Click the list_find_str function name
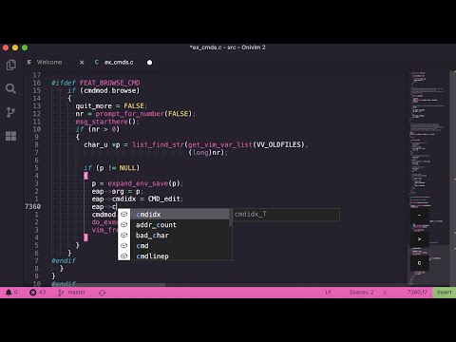 158,144
